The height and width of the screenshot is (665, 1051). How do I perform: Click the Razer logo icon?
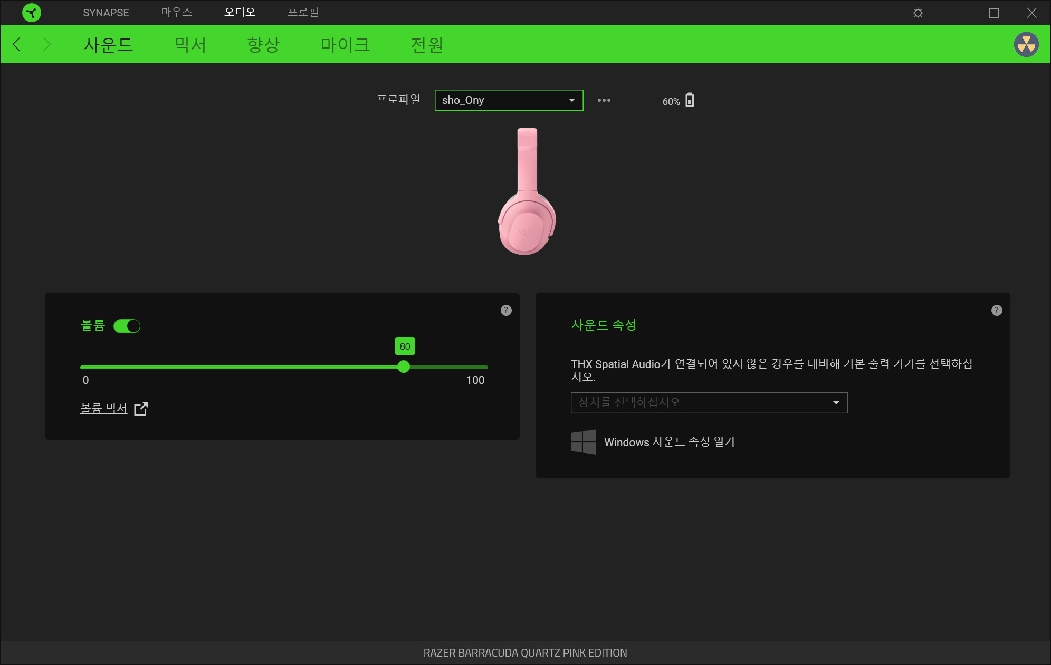[32, 13]
